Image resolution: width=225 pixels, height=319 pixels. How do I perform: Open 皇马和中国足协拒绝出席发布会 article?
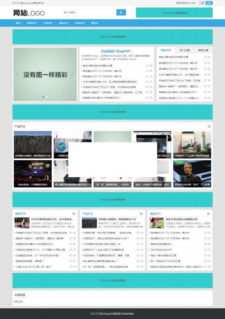(x=177, y=267)
